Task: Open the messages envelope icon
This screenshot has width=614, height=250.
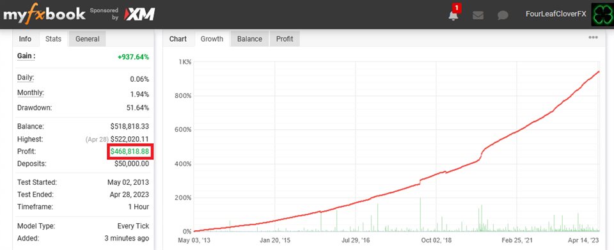Action: pyautogui.click(x=478, y=15)
